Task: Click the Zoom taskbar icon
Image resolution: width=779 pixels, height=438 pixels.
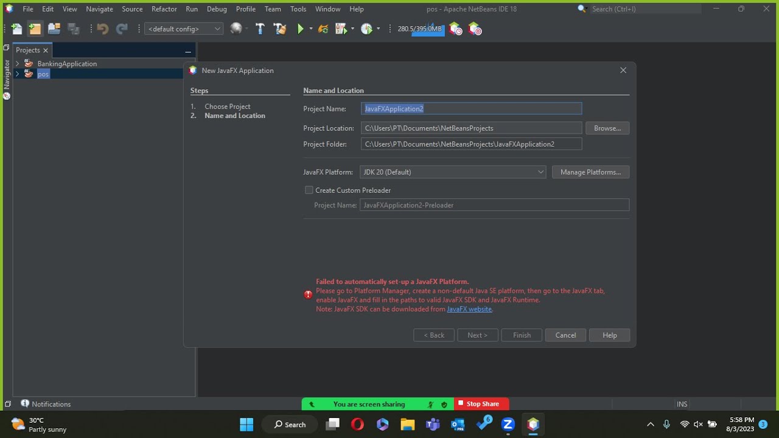Action: pyautogui.click(x=508, y=424)
